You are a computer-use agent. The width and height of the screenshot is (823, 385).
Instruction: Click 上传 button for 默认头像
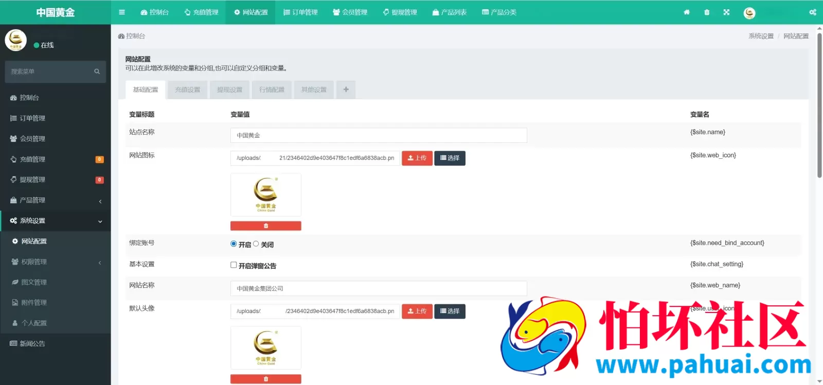417,311
